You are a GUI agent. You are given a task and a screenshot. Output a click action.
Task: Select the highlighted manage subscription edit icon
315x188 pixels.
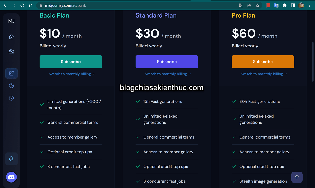click(11, 73)
